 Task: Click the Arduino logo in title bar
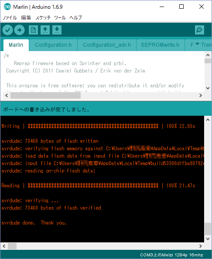click(7, 7)
